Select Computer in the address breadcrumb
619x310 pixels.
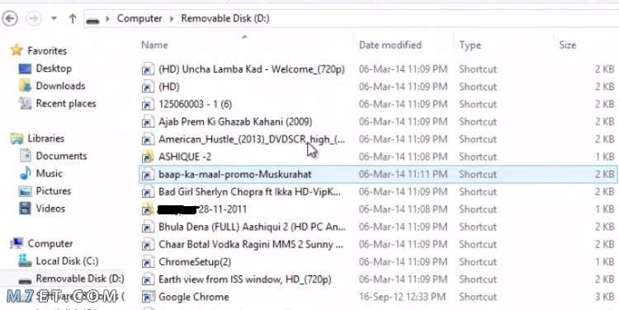coord(139,18)
